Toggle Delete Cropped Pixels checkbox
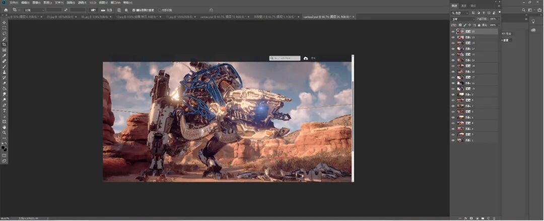The width and height of the screenshot is (544, 221). [134, 10]
